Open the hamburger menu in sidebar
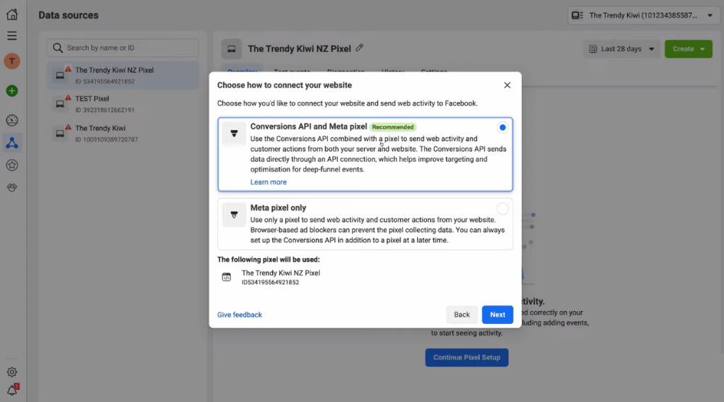Screen dimensions: 724x402 pos(12,36)
